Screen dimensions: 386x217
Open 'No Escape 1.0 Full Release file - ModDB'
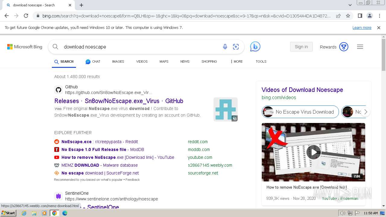coord(103,149)
